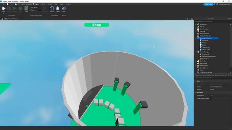Select ReplicatedStorage in the Explorer
Screen dimensions: 232x130
(x=206, y=36)
